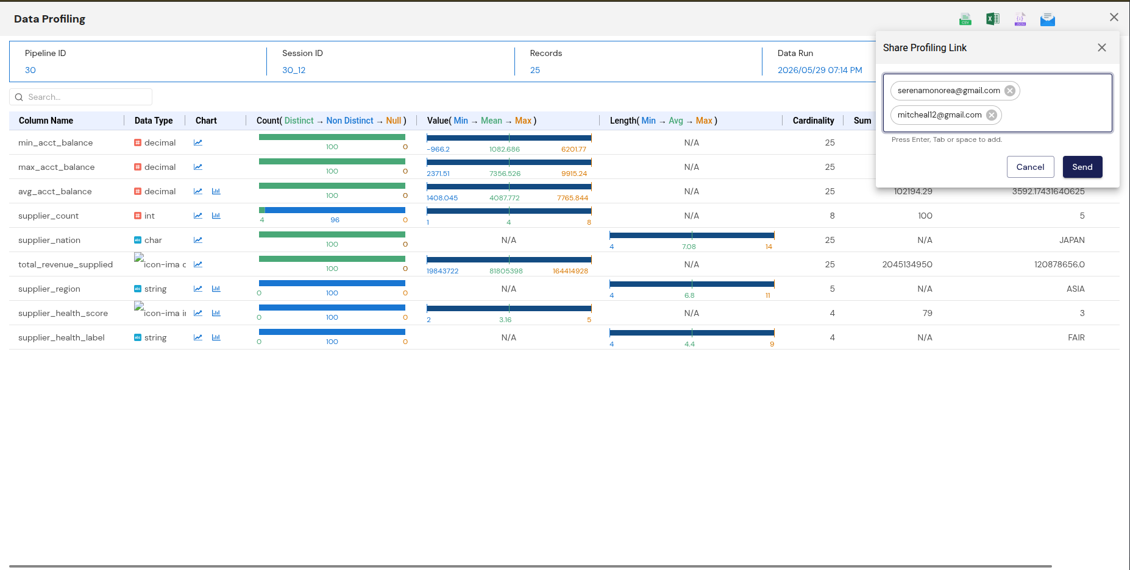The width and height of the screenshot is (1130, 570).
Task: Export the profiling data as CSV
Action: coord(965,19)
